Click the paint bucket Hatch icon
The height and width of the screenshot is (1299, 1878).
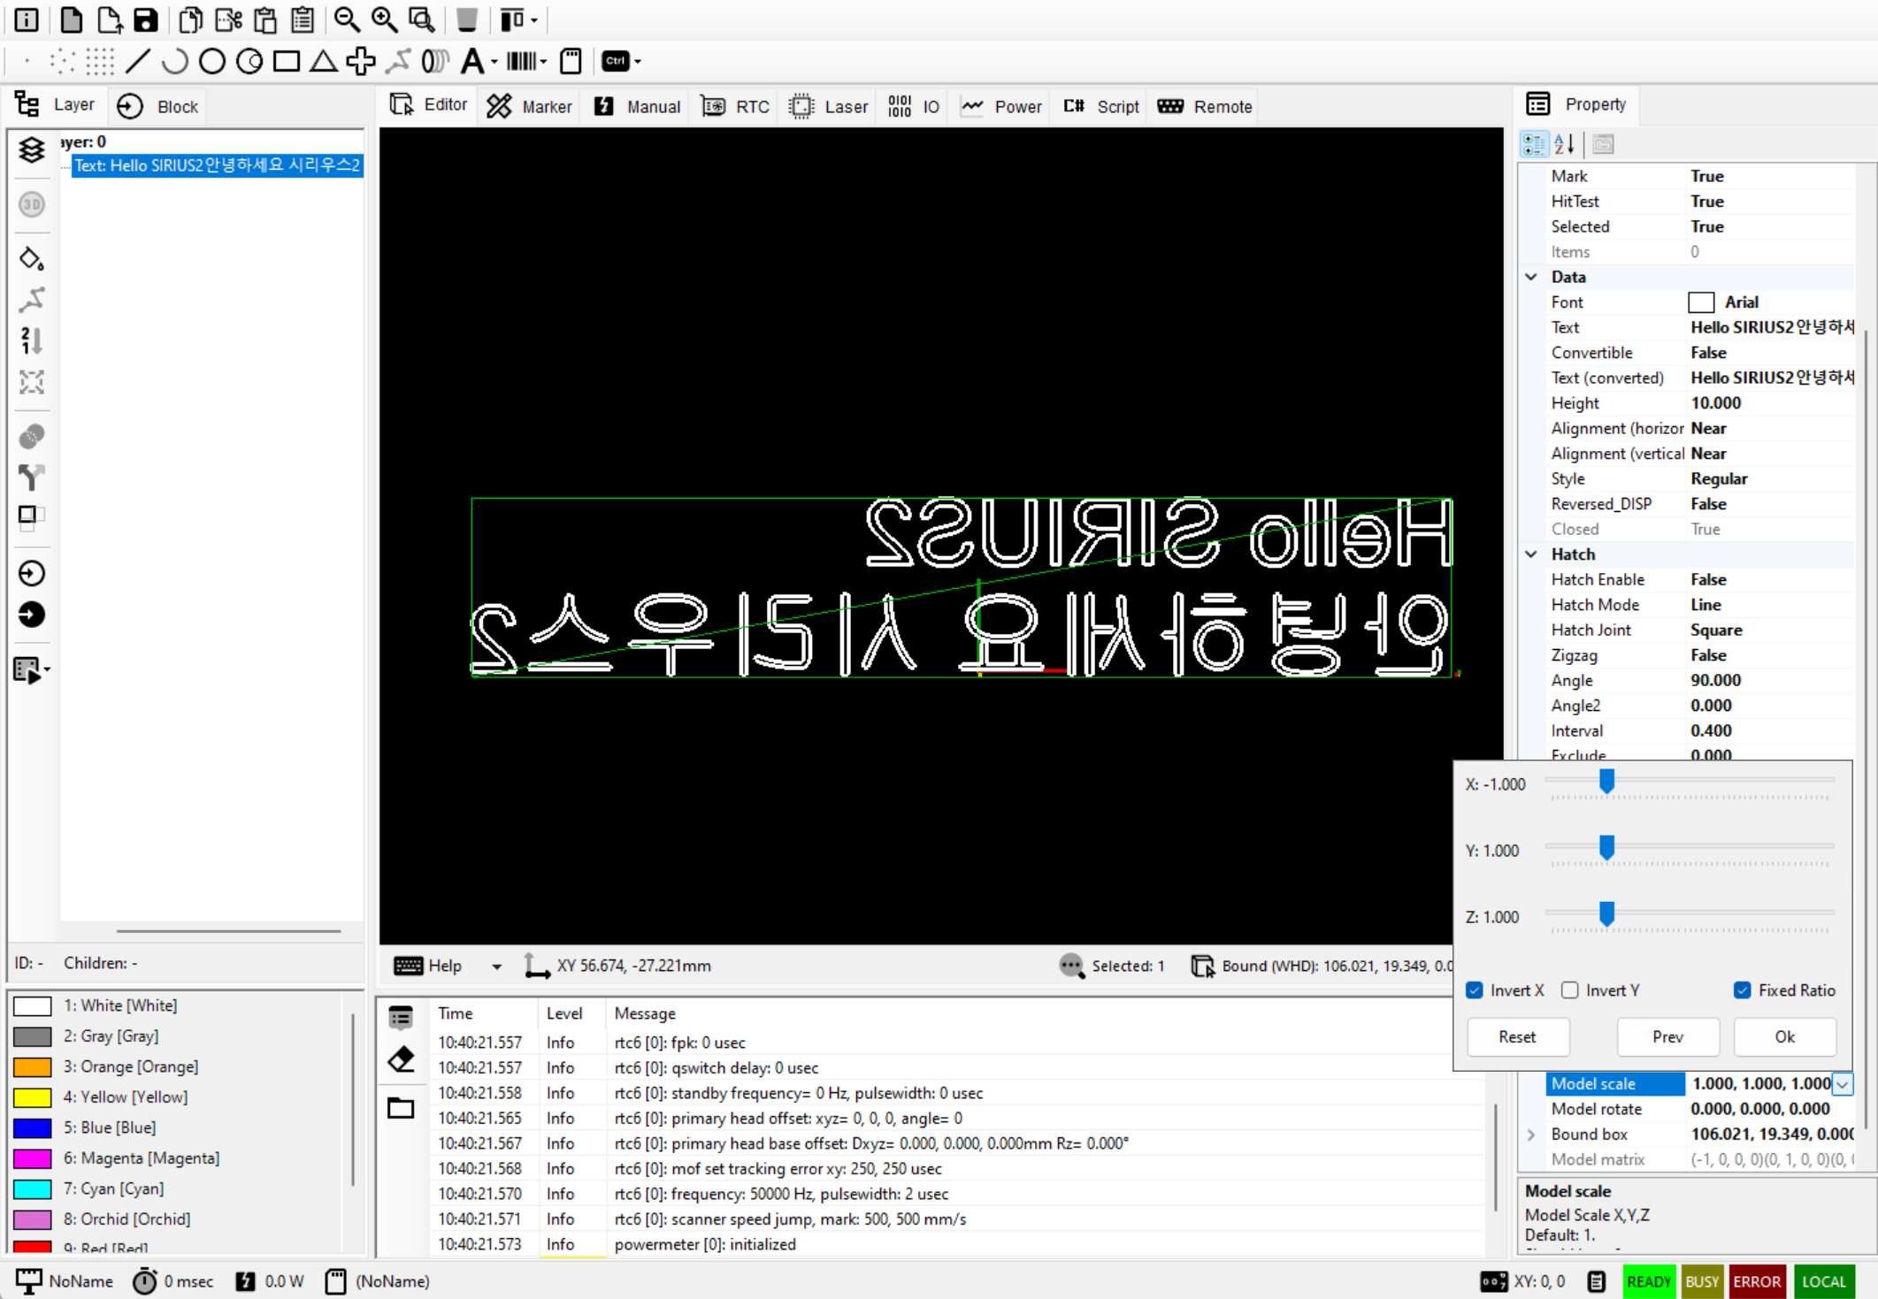click(32, 258)
